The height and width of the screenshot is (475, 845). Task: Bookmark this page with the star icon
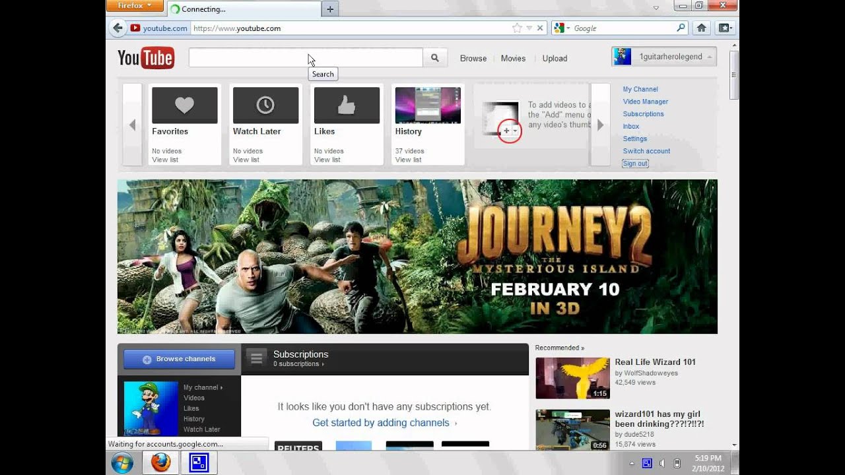click(x=517, y=28)
